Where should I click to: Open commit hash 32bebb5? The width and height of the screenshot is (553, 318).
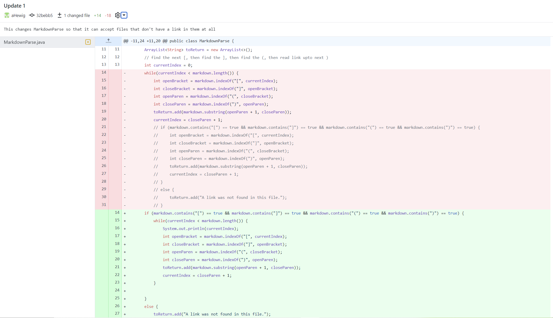click(44, 15)
